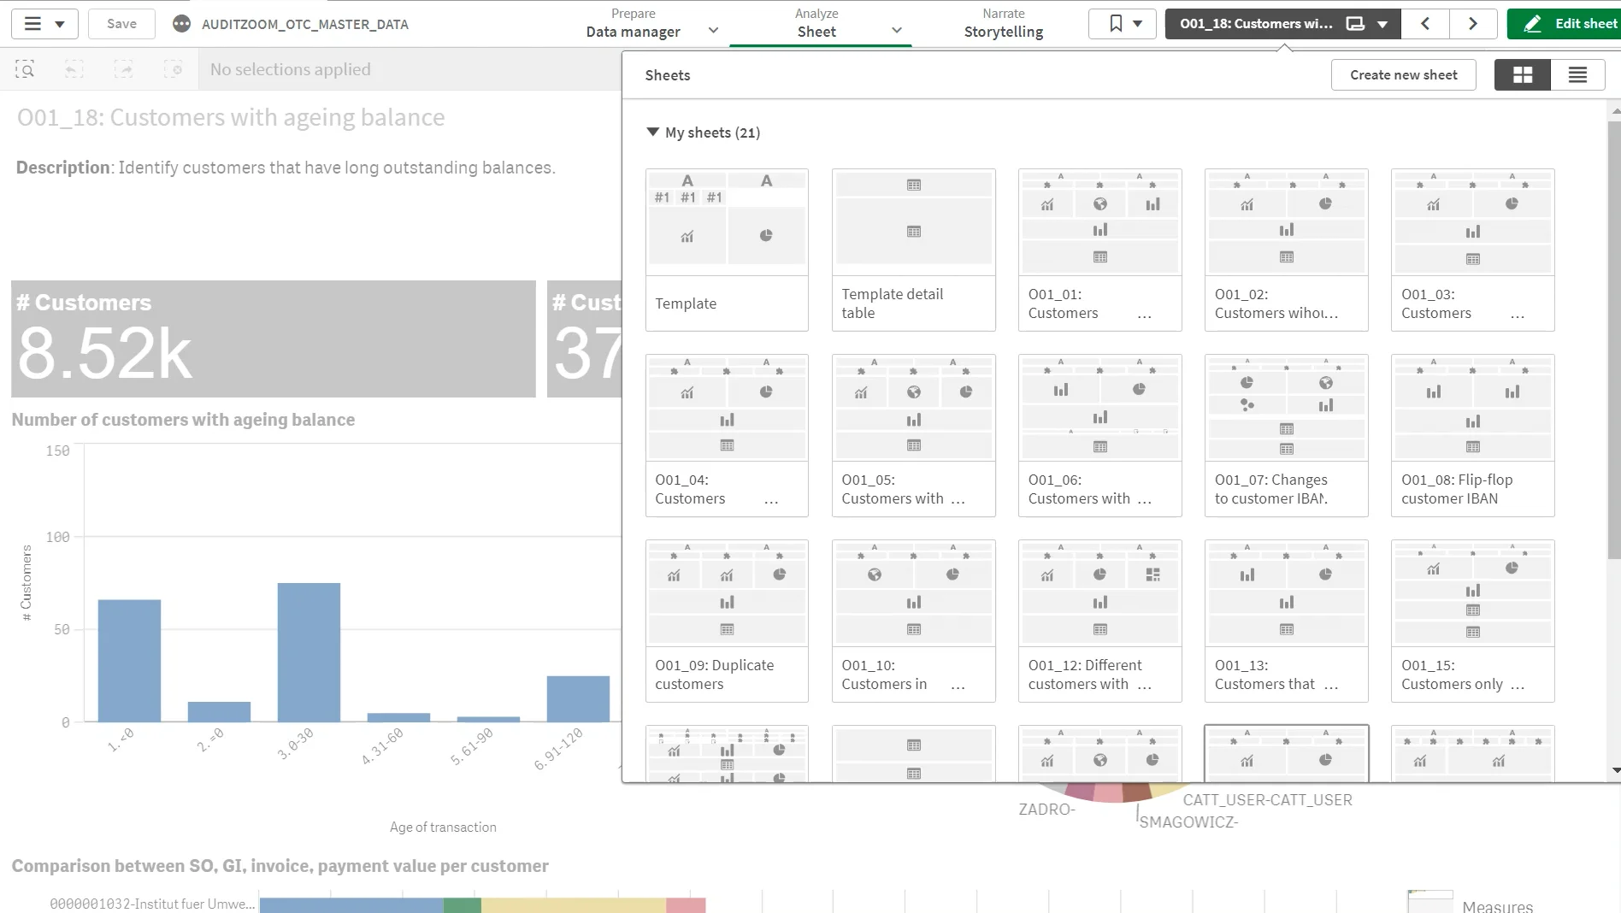Screen dimensions: 1621x913
Task: Switch to Storytelling under Narrate
Action: [1003, 31]
